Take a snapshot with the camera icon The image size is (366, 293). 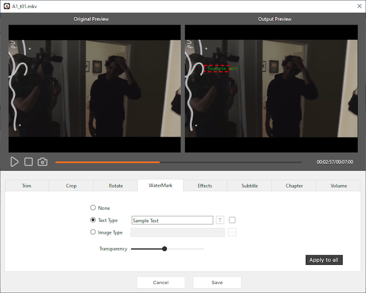click(43, 162)
